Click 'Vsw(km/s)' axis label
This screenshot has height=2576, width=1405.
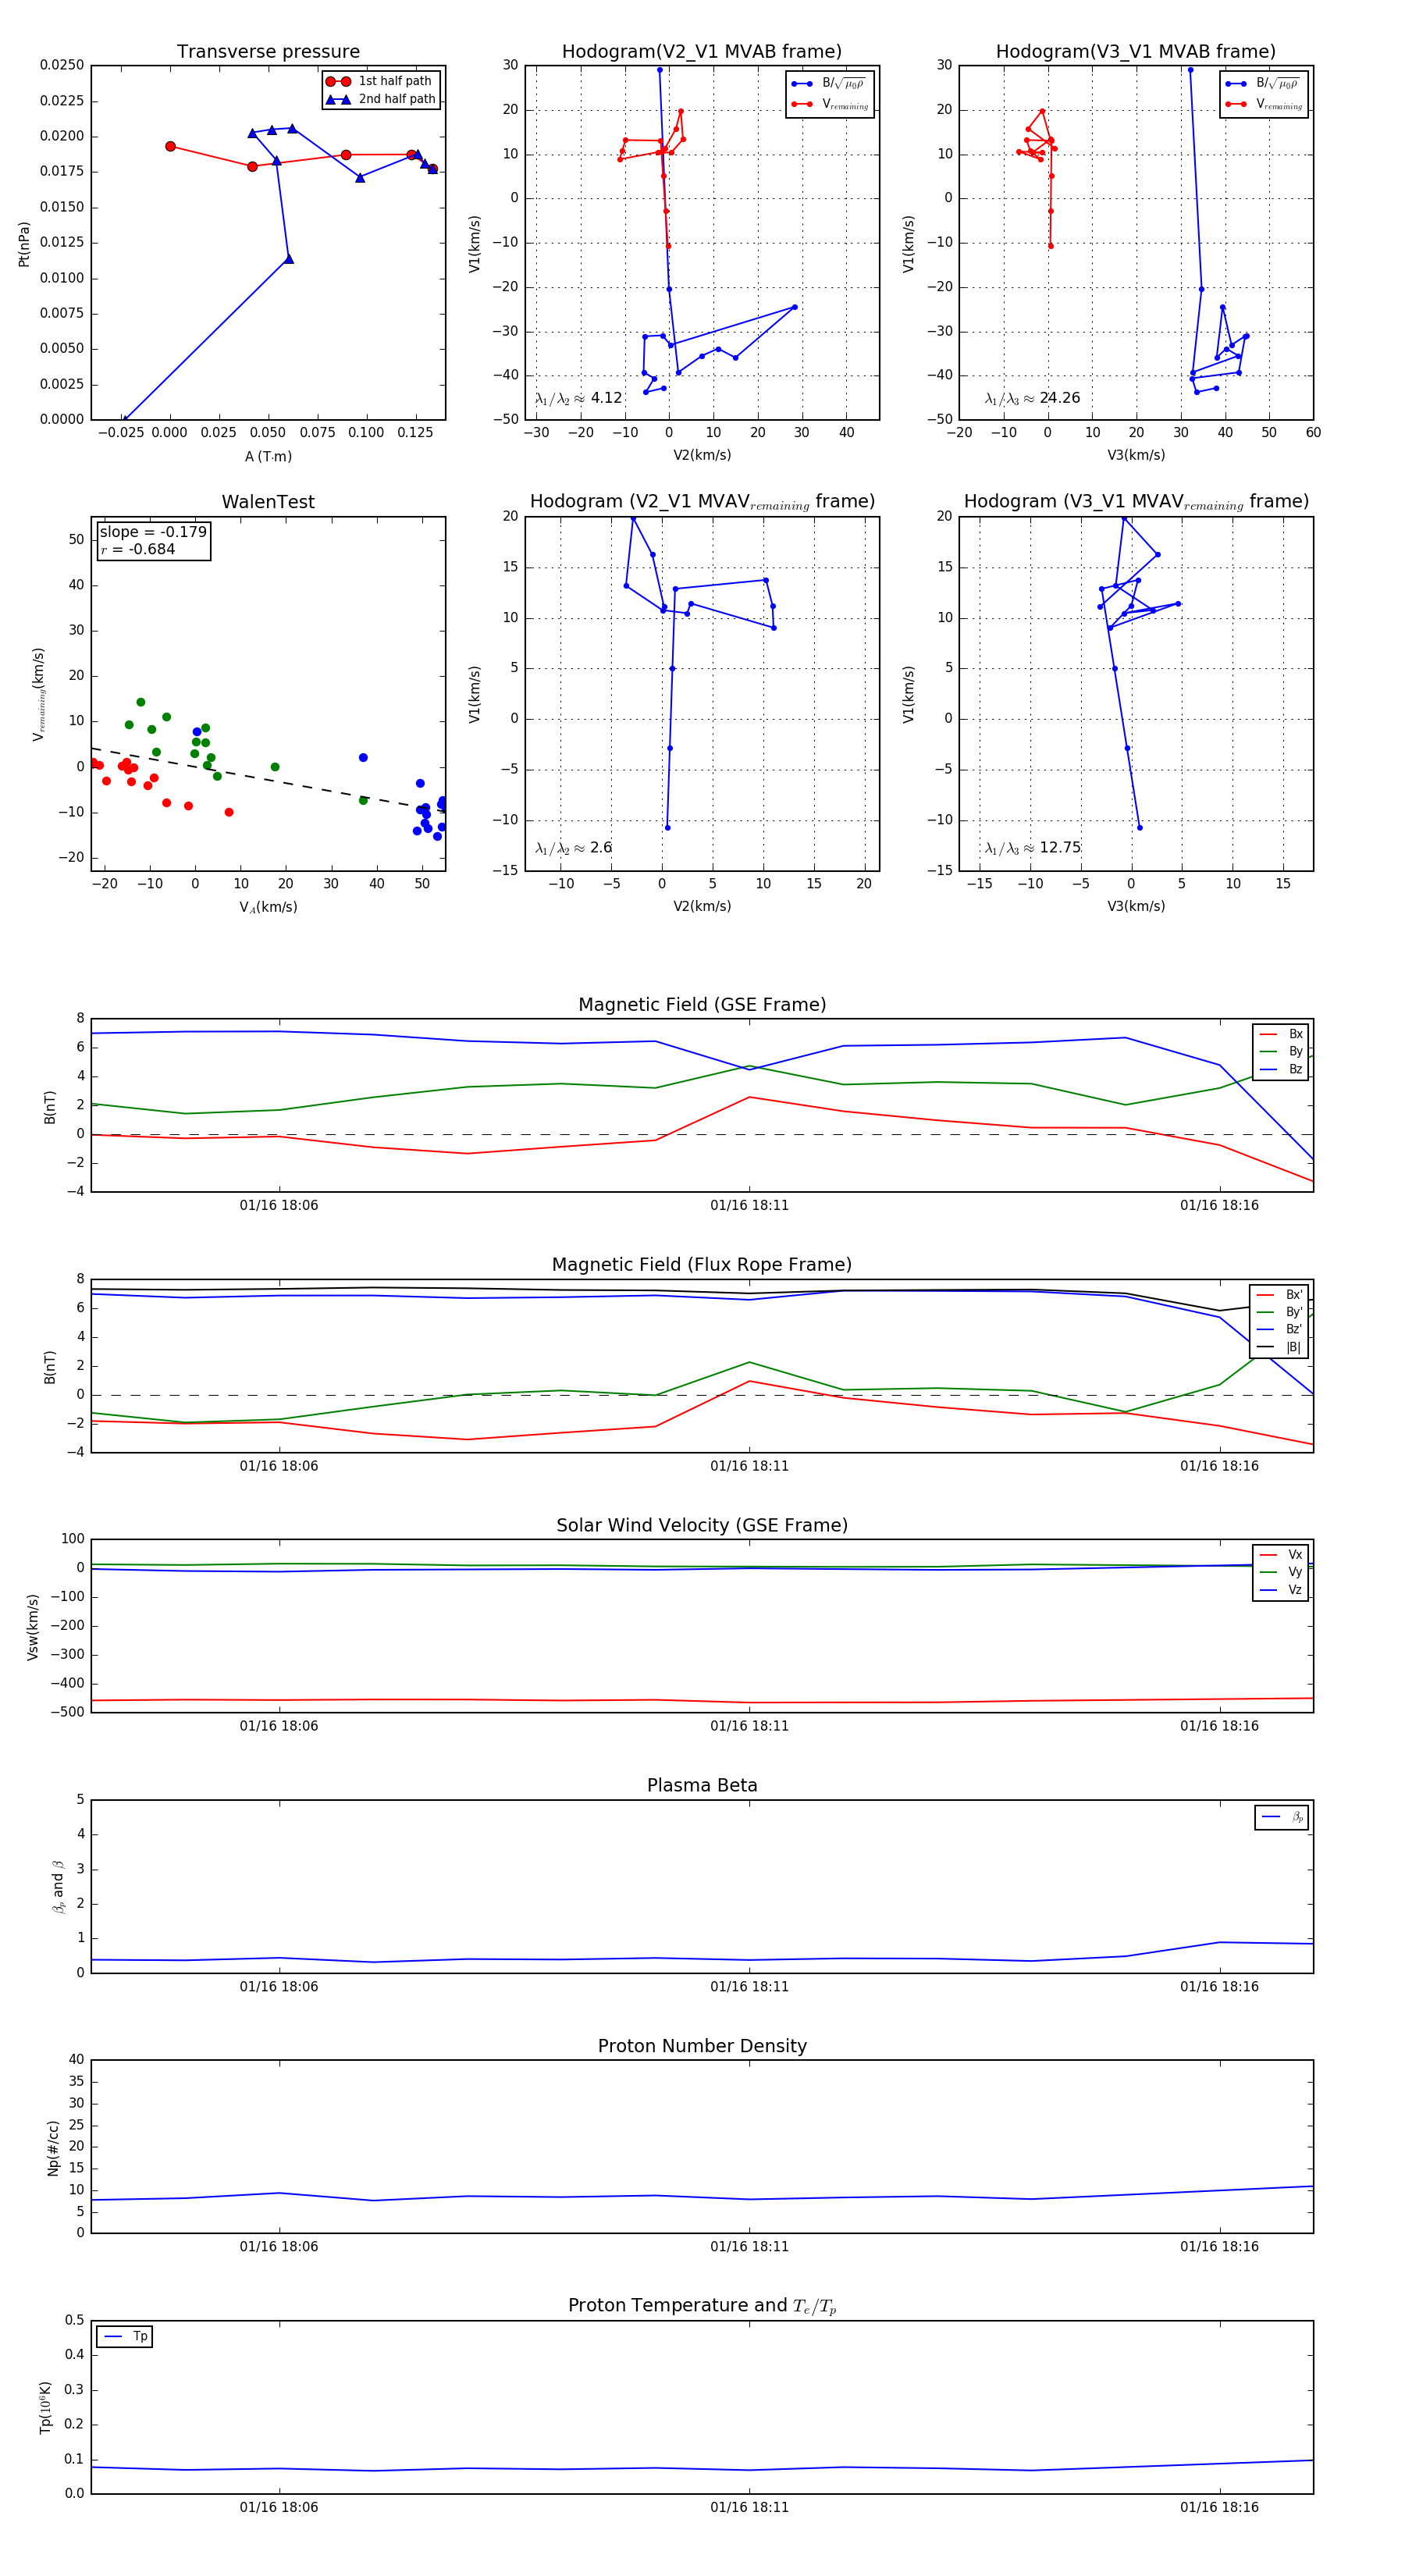[x=32, y=1627]
